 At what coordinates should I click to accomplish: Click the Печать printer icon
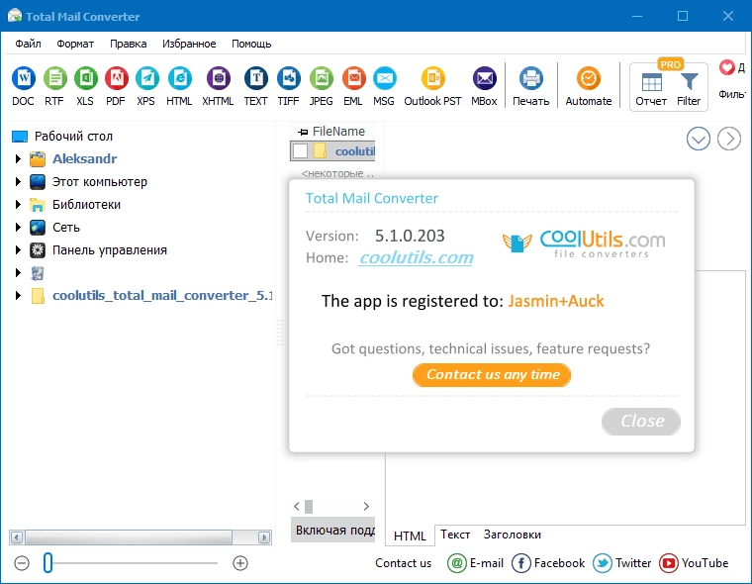point(531,78)
